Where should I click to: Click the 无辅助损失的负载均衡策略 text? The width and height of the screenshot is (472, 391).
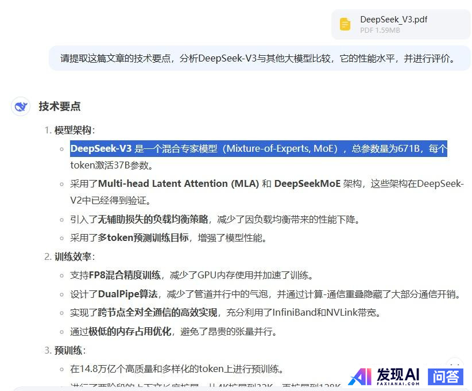tap(153, 219)
